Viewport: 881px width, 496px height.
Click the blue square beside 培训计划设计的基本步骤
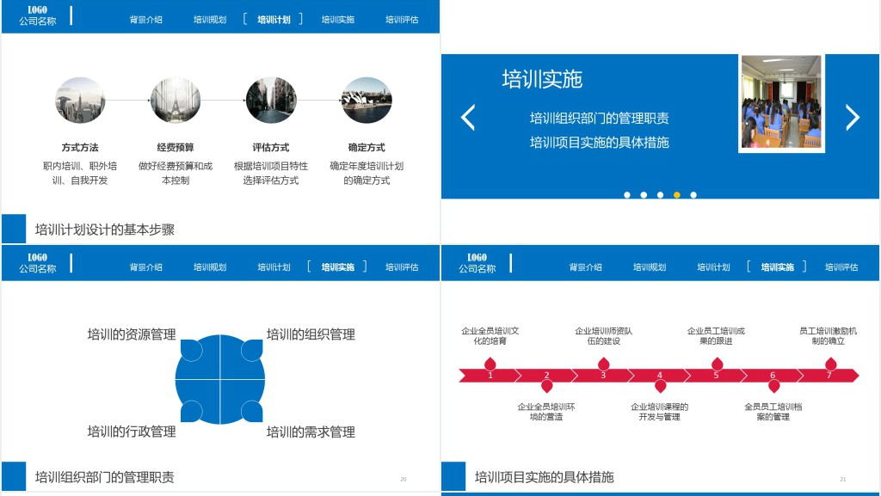pos(14,229)
